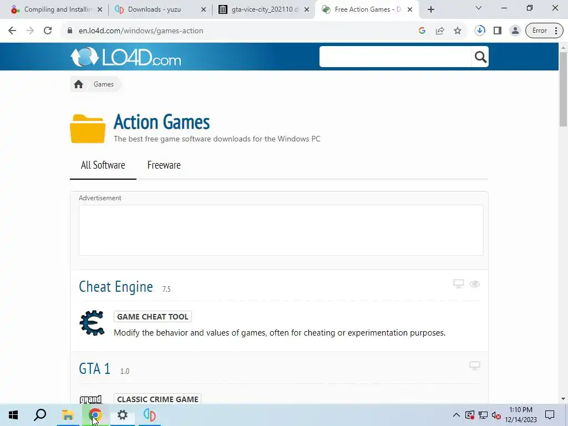Open the Games breadcrumb
The width and height of the screenshot is (568, 426).
pyautogui.click(x=104, y=84)
